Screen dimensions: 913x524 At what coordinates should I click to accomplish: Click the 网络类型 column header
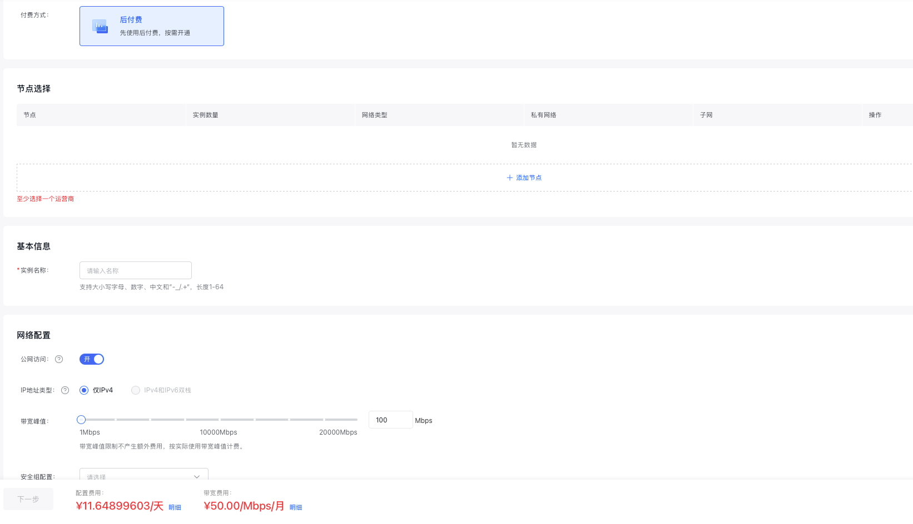tap(375, 115)
